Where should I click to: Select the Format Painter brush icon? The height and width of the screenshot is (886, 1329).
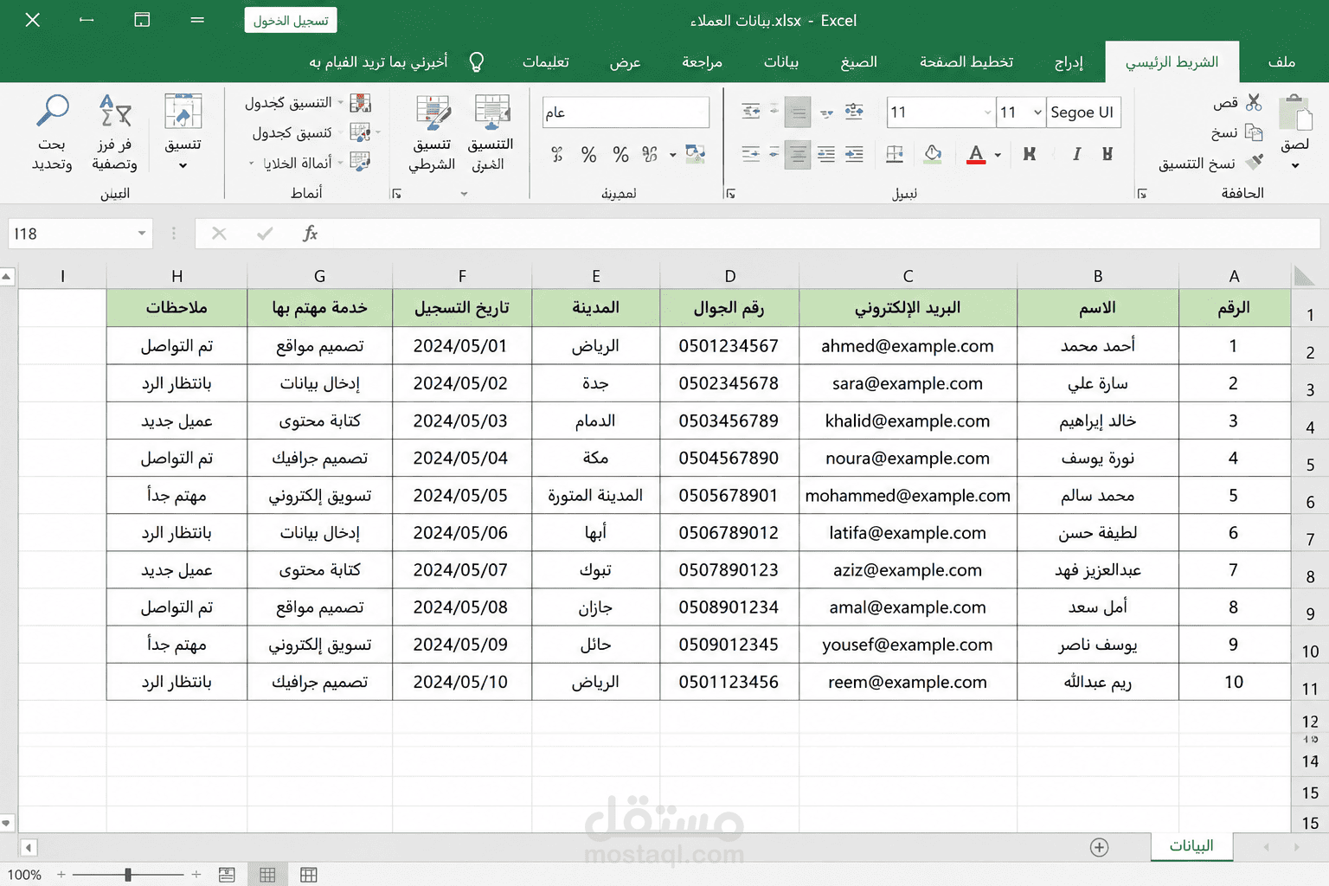coord(1254,162)
